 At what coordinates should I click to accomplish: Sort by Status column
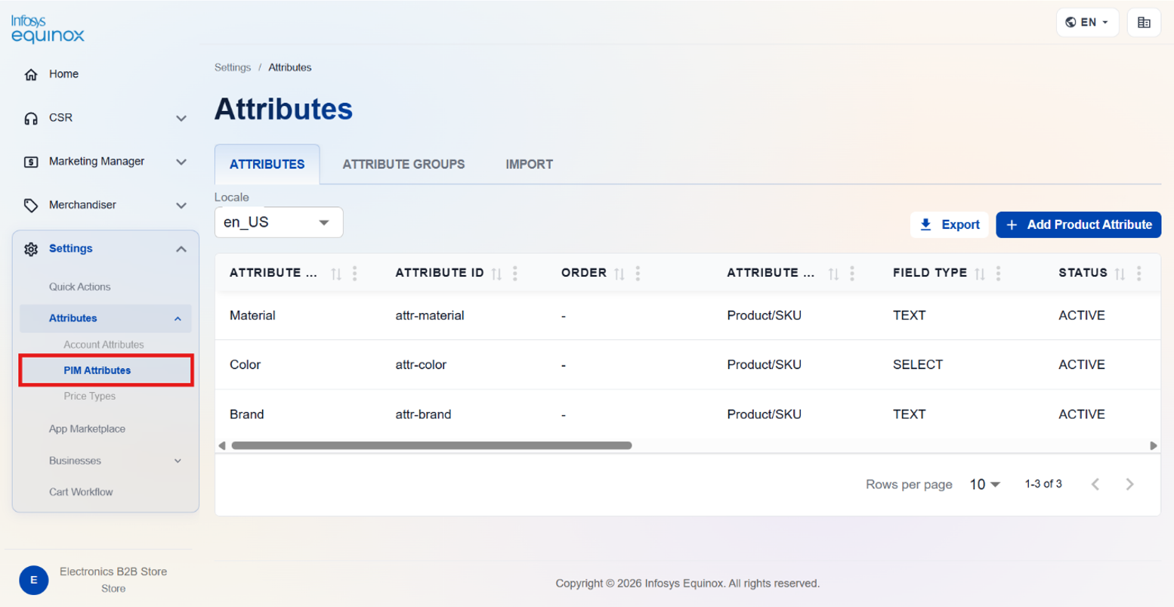[1120, 274]
